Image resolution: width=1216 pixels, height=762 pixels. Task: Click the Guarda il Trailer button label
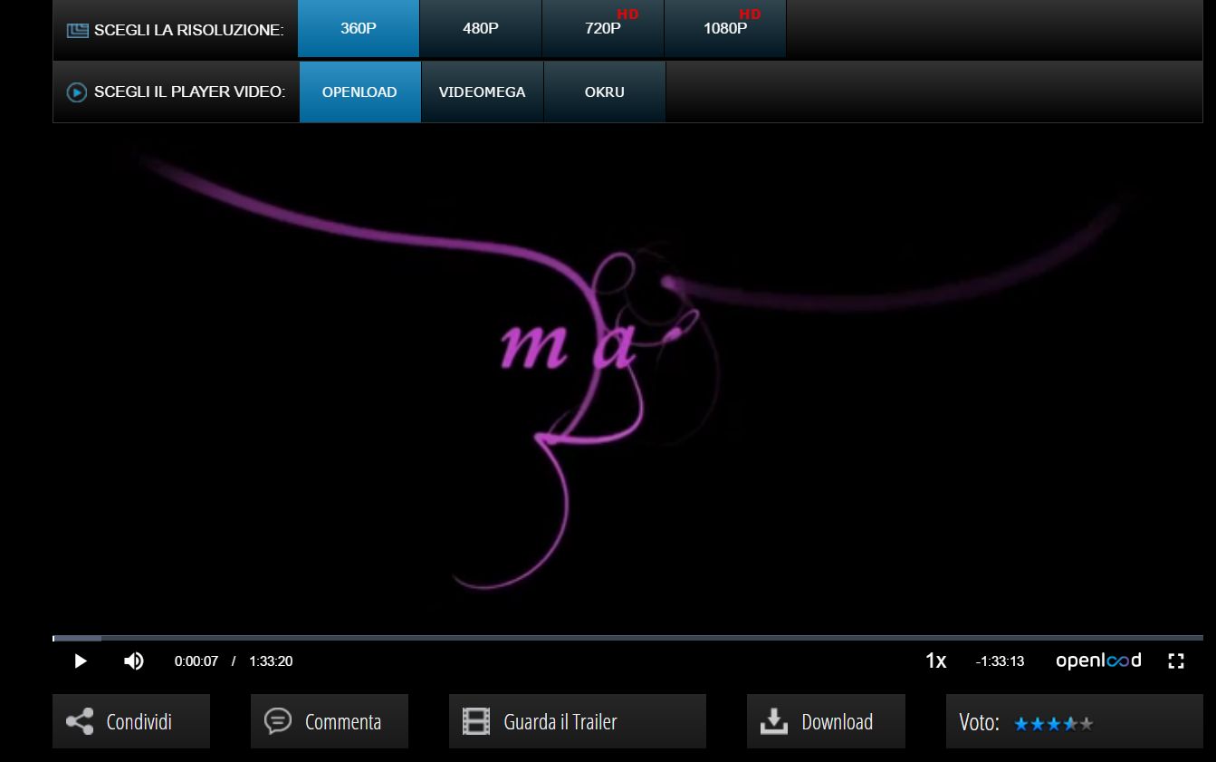(x=560, y=722)
